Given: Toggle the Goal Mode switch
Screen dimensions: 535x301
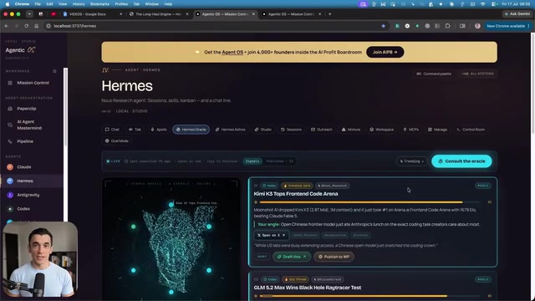Looking at the screenshot, I should point(117,141).
